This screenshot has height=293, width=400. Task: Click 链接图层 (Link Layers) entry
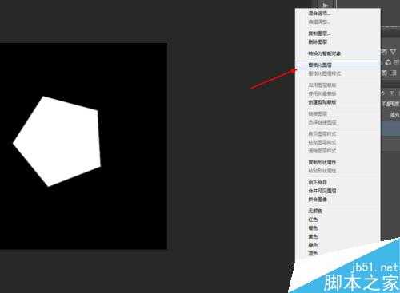318,114
